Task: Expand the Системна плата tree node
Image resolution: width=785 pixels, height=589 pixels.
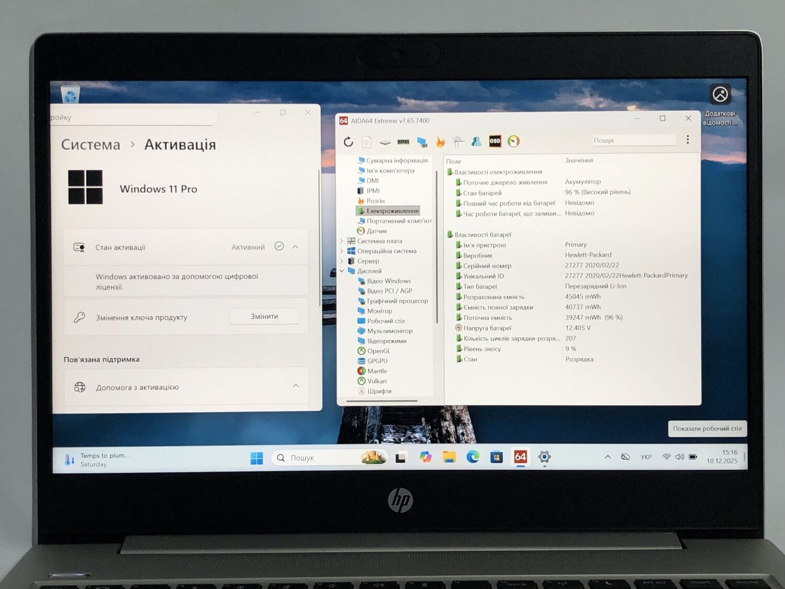Action: 342,241
